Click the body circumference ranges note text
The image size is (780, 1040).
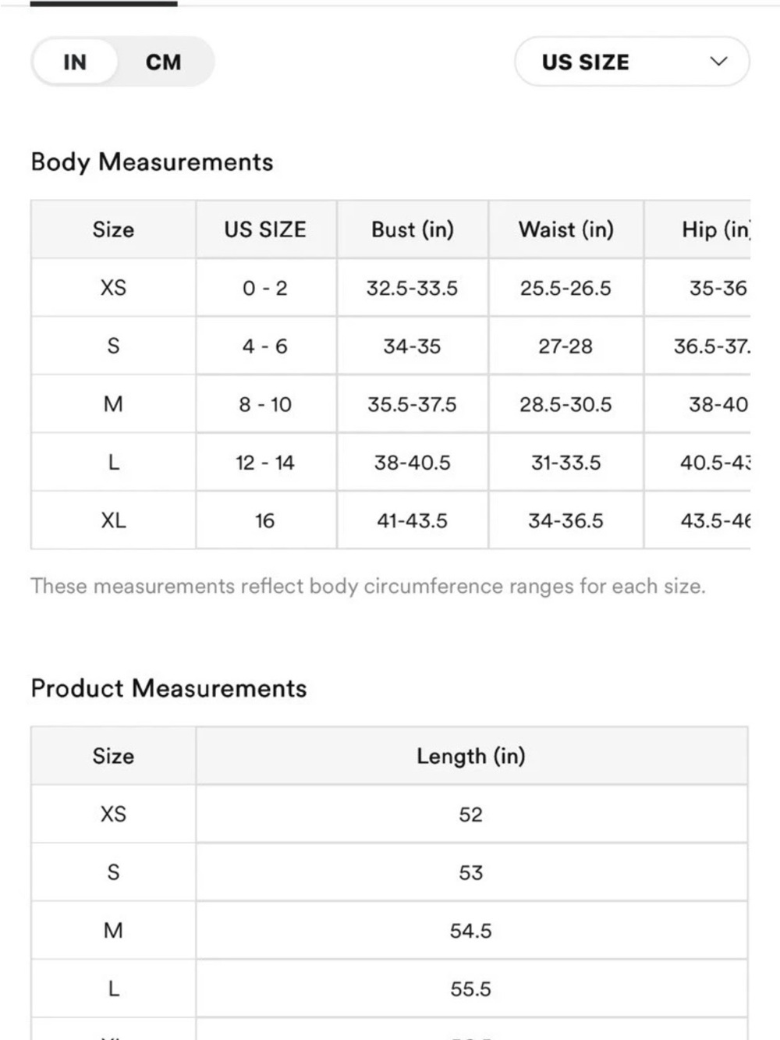point(368,586)
